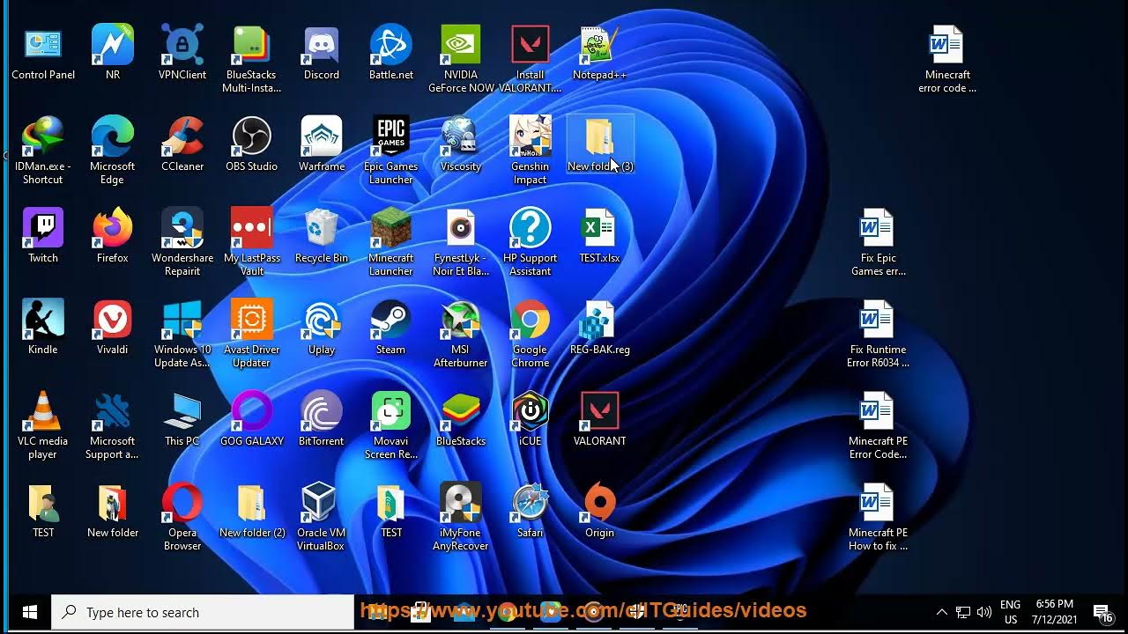The height and width of the screenshot is (634, 1128).
Task: Open VLC media player shortcut
Action: click(42, 425)
